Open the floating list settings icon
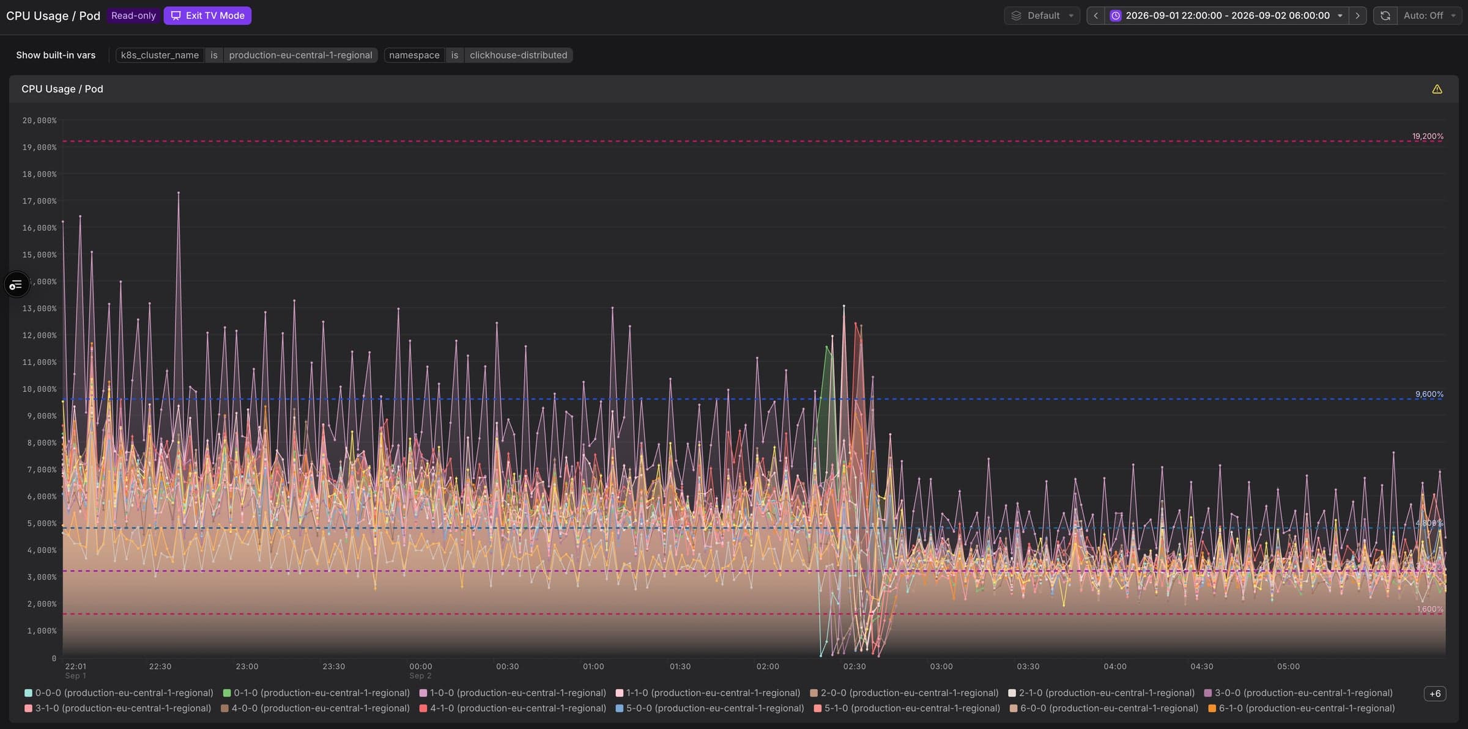The width and height of the screenshot is (1468, 729). [x=17, y=285]
